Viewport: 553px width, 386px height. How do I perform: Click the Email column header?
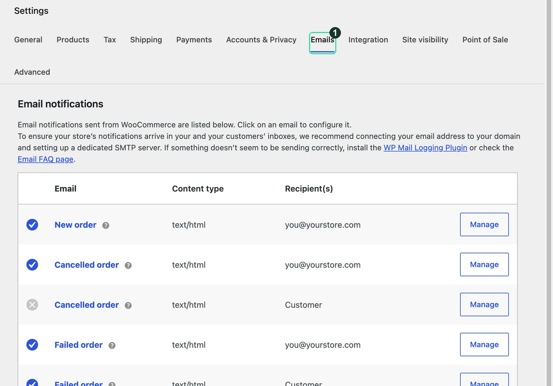[65, 189]
